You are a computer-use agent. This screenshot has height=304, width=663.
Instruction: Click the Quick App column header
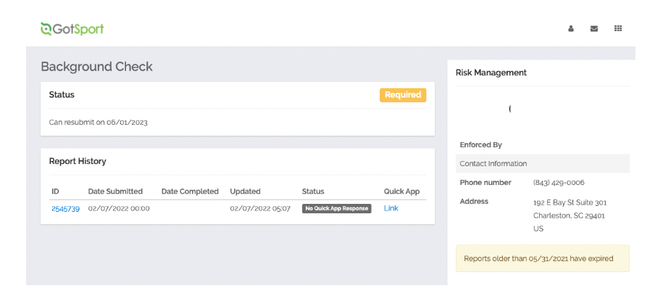pyautogui.click(x=401, y=192)
